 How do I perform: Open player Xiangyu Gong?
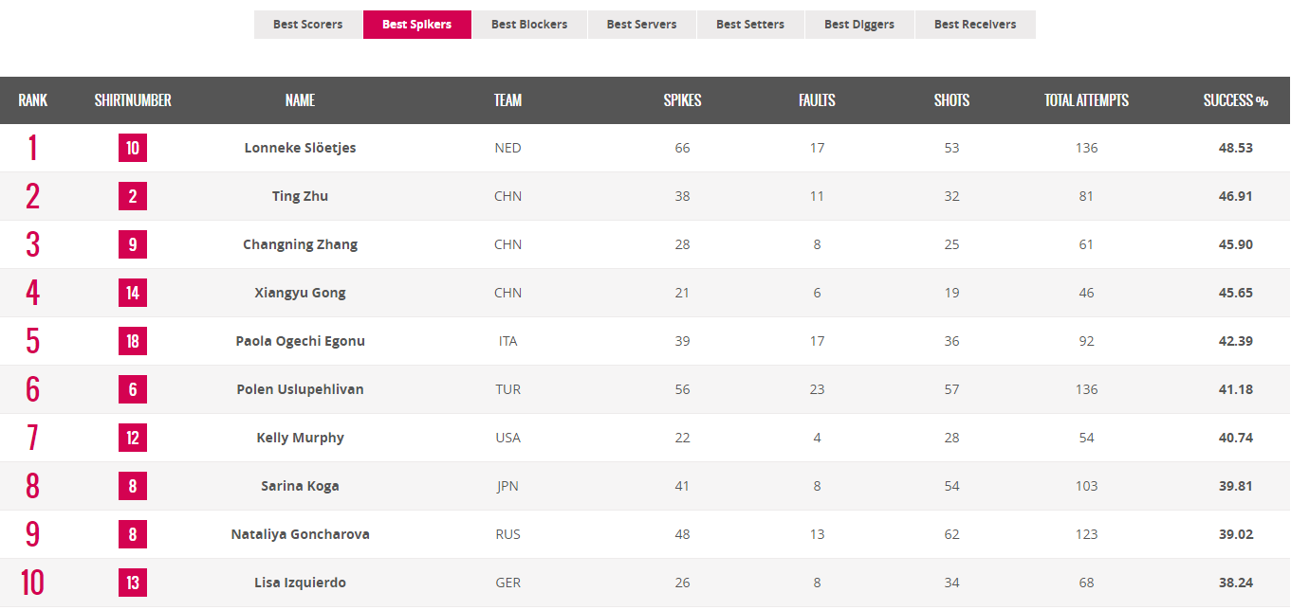click(x=300, y=293)
